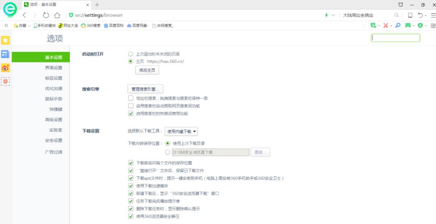The width and height of the screenshot is (436, 224).
Task: Click 管理搜索引擎 button
Action: click(x=146, y=89)
